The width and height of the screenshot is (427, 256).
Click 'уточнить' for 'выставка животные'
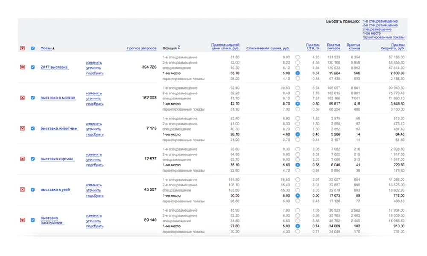(94, 129)
